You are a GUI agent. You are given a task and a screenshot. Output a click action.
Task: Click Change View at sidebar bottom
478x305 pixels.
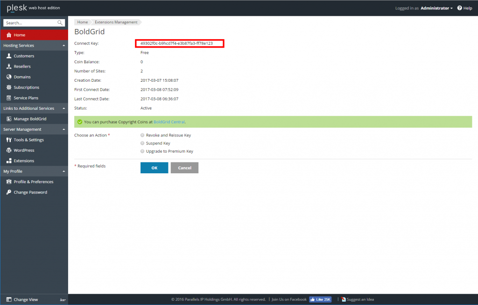tap(26, 299)
